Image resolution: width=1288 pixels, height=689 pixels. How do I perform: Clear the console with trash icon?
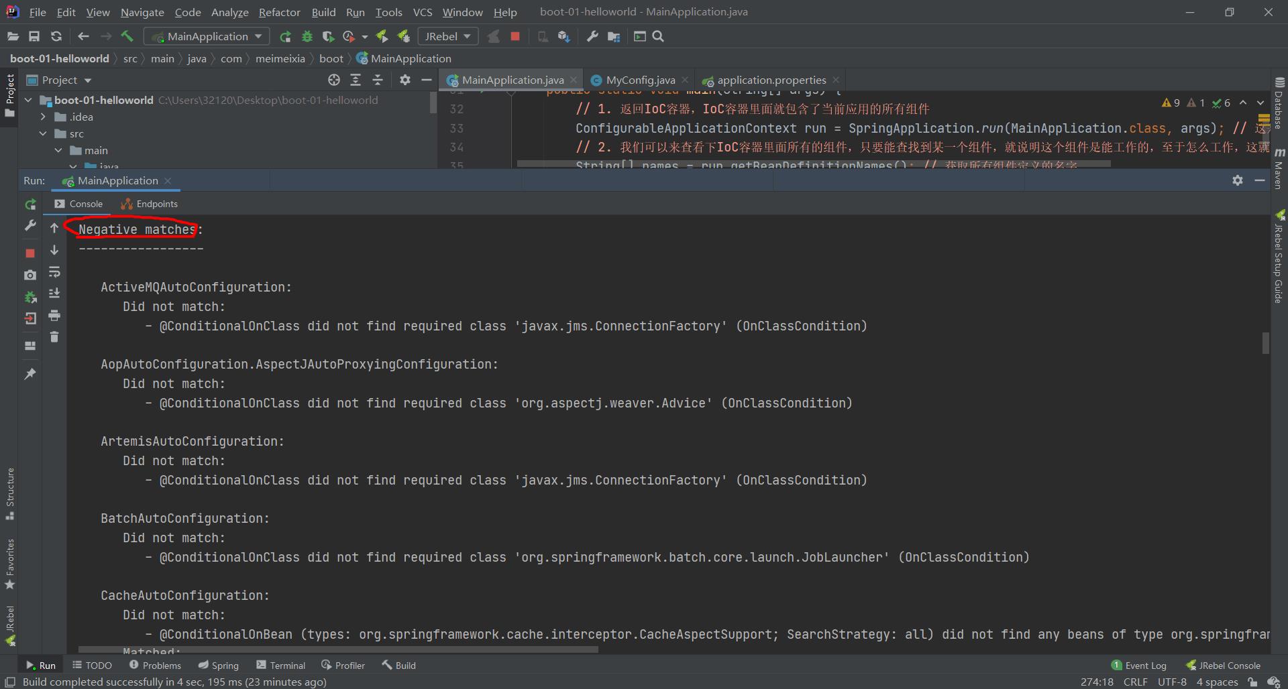click(54, 336)
